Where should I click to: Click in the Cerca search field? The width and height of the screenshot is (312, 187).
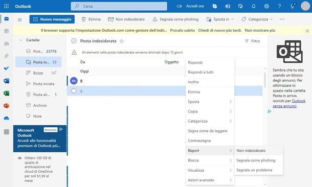119,6
